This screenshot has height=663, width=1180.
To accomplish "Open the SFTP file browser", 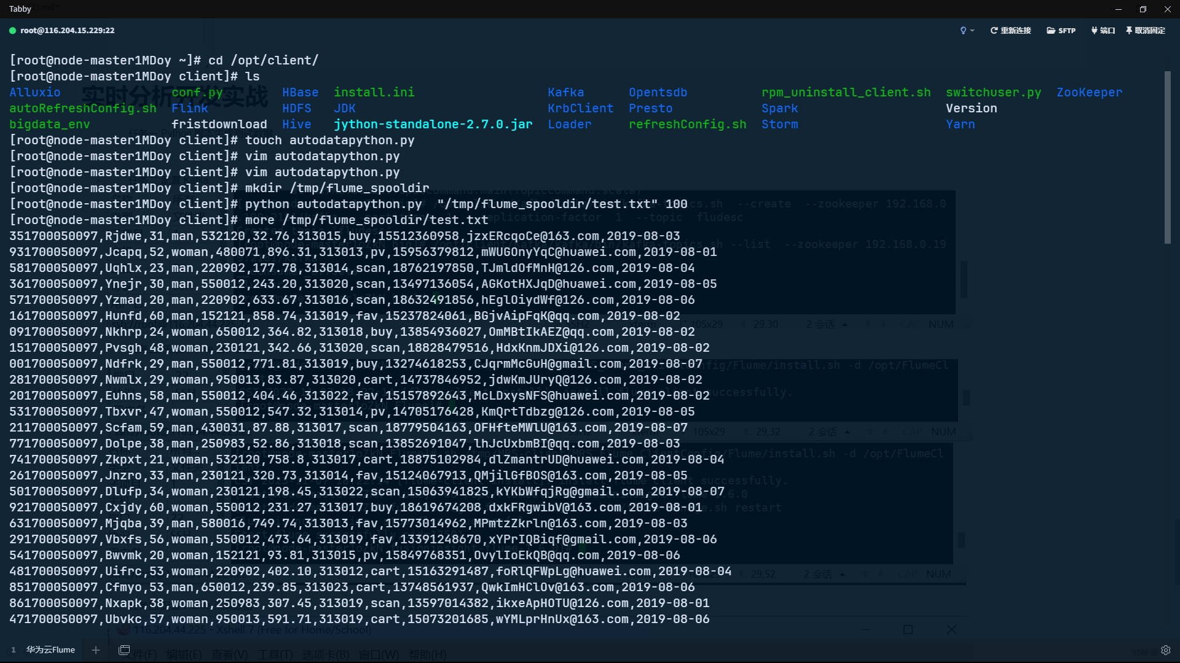I will tap(1061, 30).
